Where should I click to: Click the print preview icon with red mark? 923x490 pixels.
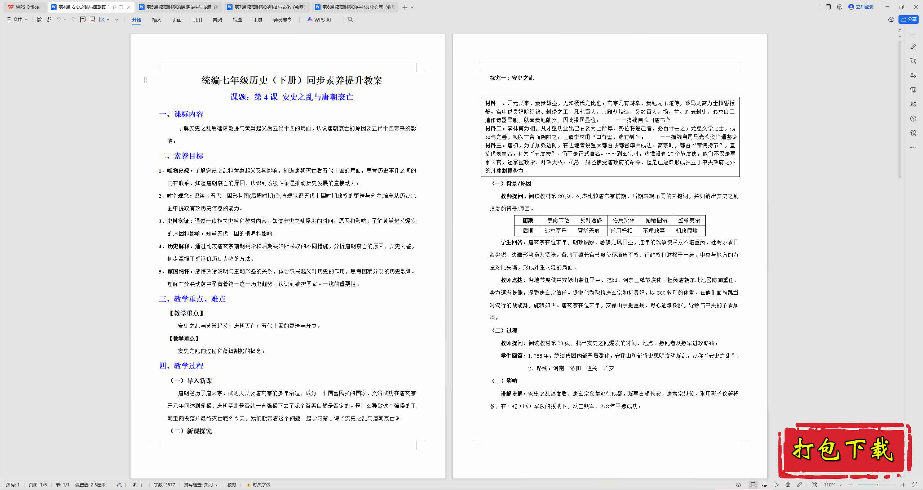click(x=92, y=19)
